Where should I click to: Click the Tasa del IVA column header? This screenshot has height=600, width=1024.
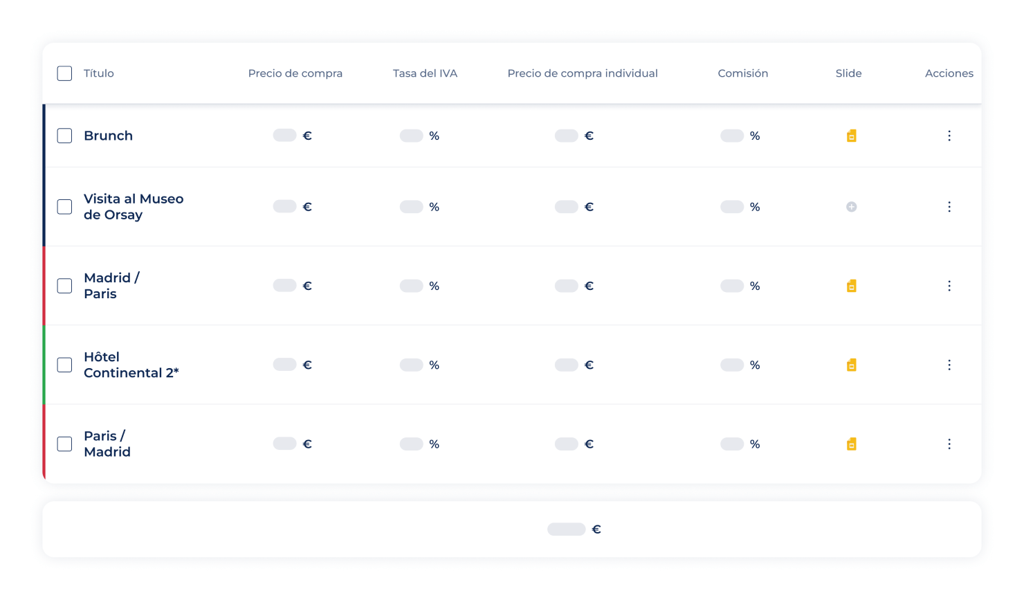click(x=425, y=73)
